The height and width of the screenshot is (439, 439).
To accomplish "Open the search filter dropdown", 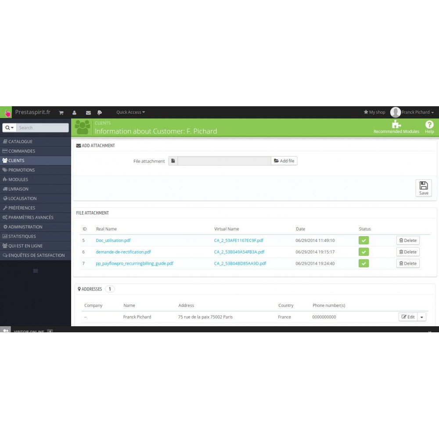I will pyautogui.click(x=9, y=128).
